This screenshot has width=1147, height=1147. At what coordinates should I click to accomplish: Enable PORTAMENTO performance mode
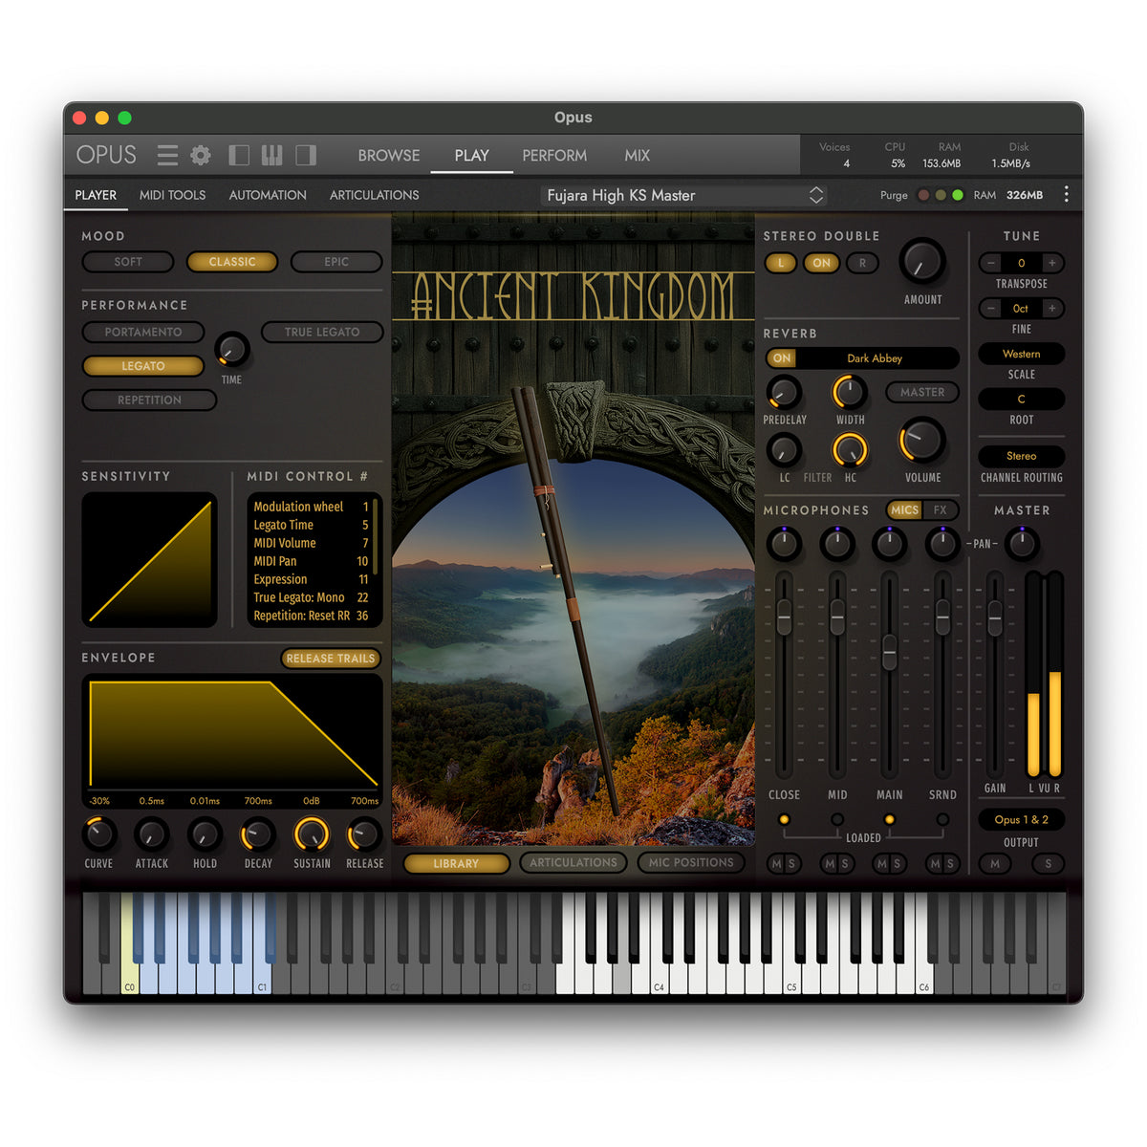(143, 332)
